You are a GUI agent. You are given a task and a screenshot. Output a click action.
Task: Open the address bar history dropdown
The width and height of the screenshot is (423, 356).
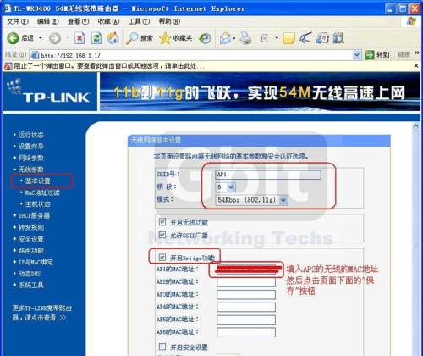tap(357, 55)
